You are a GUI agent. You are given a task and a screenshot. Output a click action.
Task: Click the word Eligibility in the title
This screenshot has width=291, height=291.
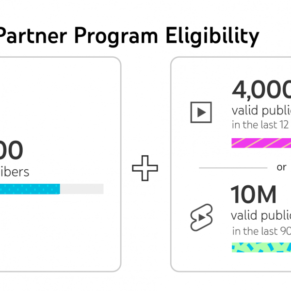(x=212, y=36)
